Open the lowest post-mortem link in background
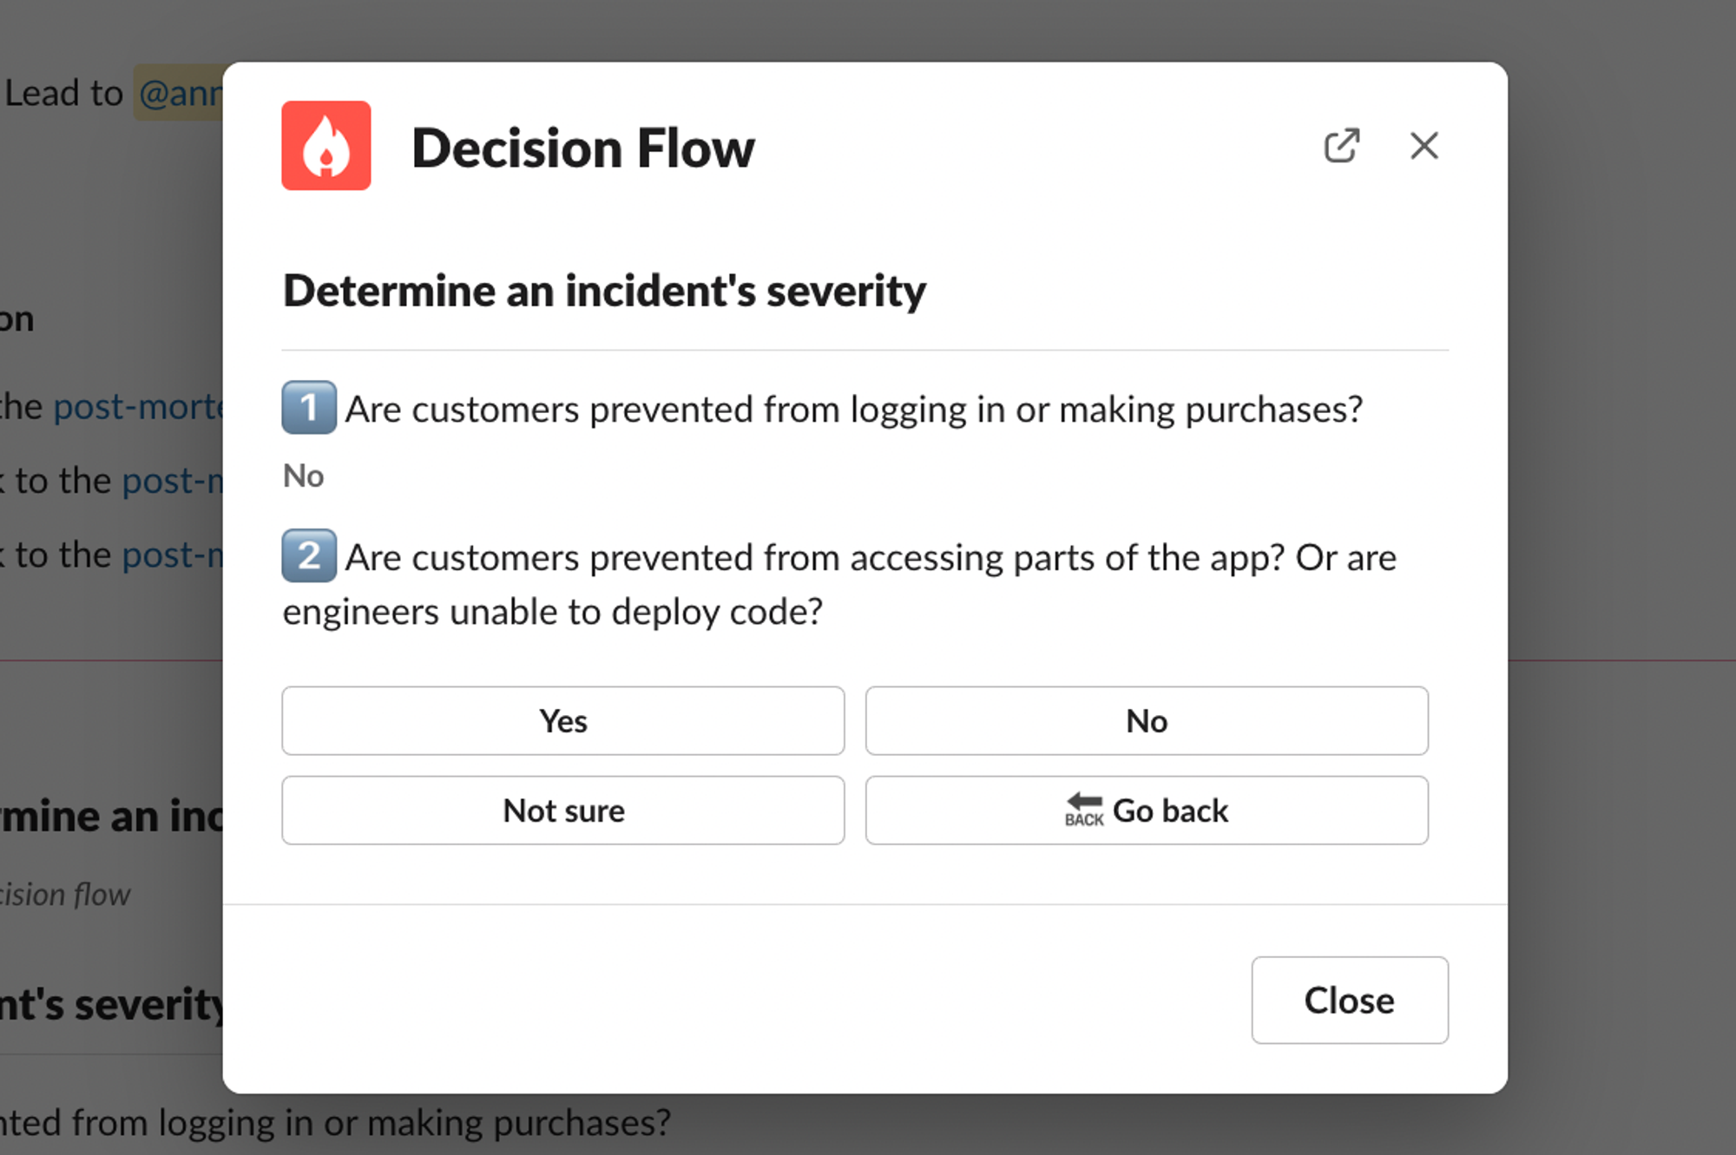Image resolution: width=1736 pixels, height=1155 pixels. 172,555
